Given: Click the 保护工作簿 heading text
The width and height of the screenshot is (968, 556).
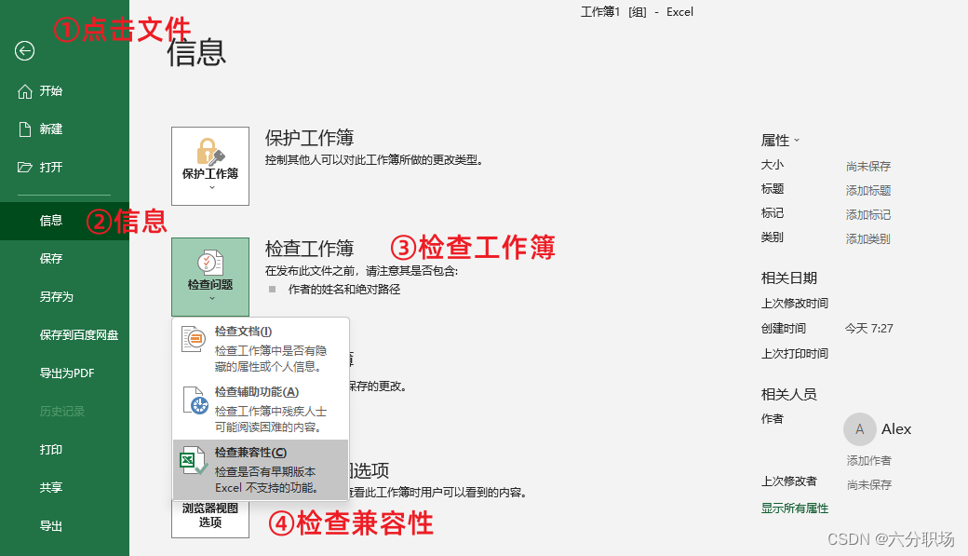Looking at the screenshot, I should [x=309, y=138].
